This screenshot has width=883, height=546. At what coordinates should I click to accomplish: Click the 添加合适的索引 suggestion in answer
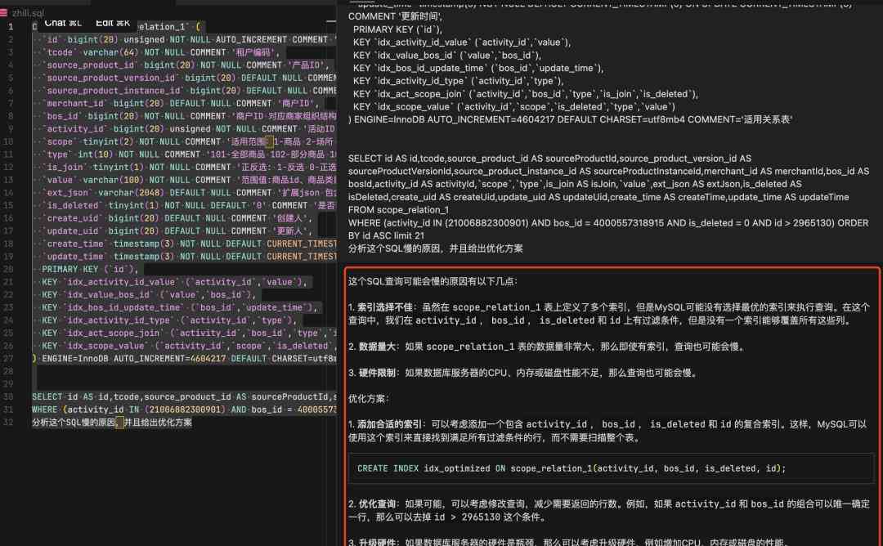pyautogui.click(x=607, y=432)
